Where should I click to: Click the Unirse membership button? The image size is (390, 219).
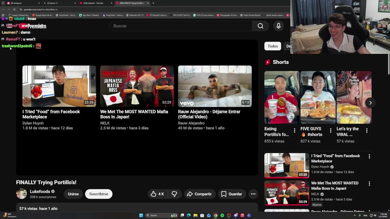tap(73, 194)
